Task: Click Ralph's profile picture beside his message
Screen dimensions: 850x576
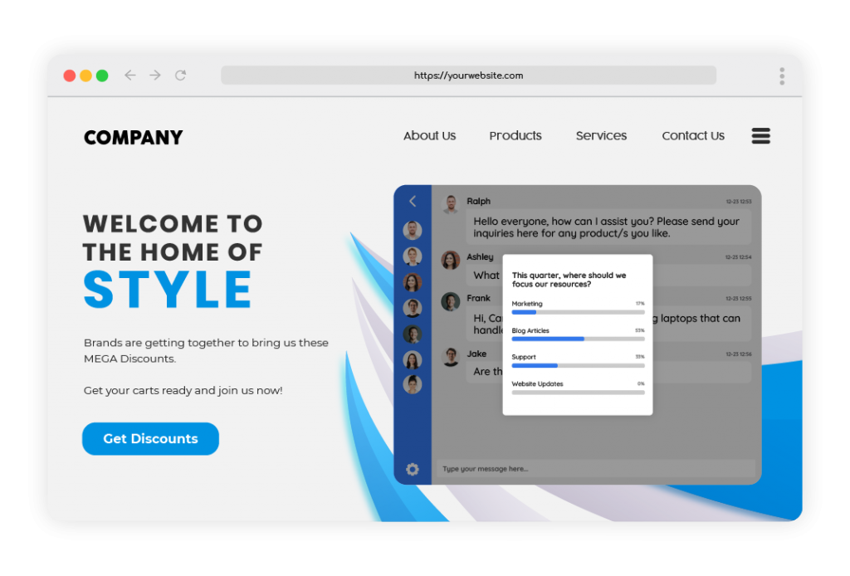Action: pyautogui.click(x=451, y=204)
